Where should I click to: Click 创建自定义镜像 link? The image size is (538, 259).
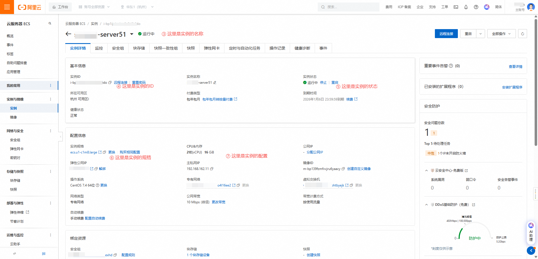click(x=359, y=169)
